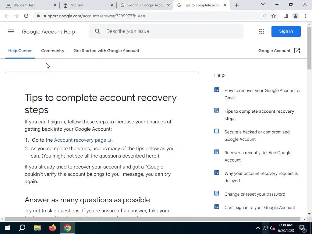Click the article icon beside Recover a recently deleted
312x234 pixels.
217,152
